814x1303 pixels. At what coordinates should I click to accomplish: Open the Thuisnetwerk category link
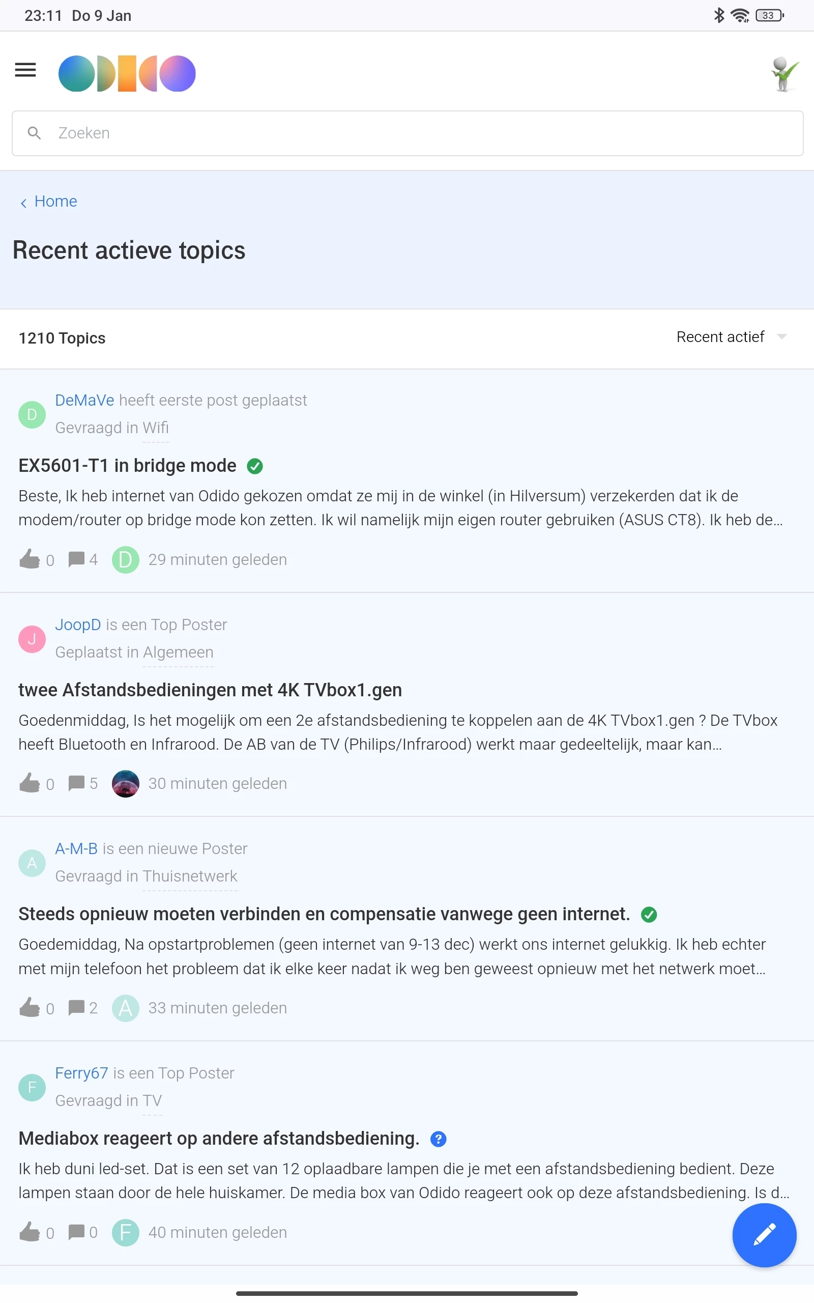190,876
